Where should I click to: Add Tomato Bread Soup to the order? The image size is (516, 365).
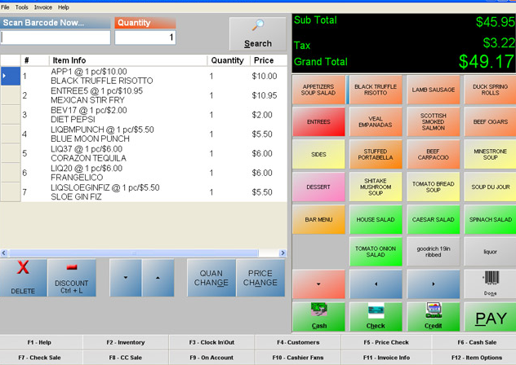pyautogui.click(x=433, y=187)
